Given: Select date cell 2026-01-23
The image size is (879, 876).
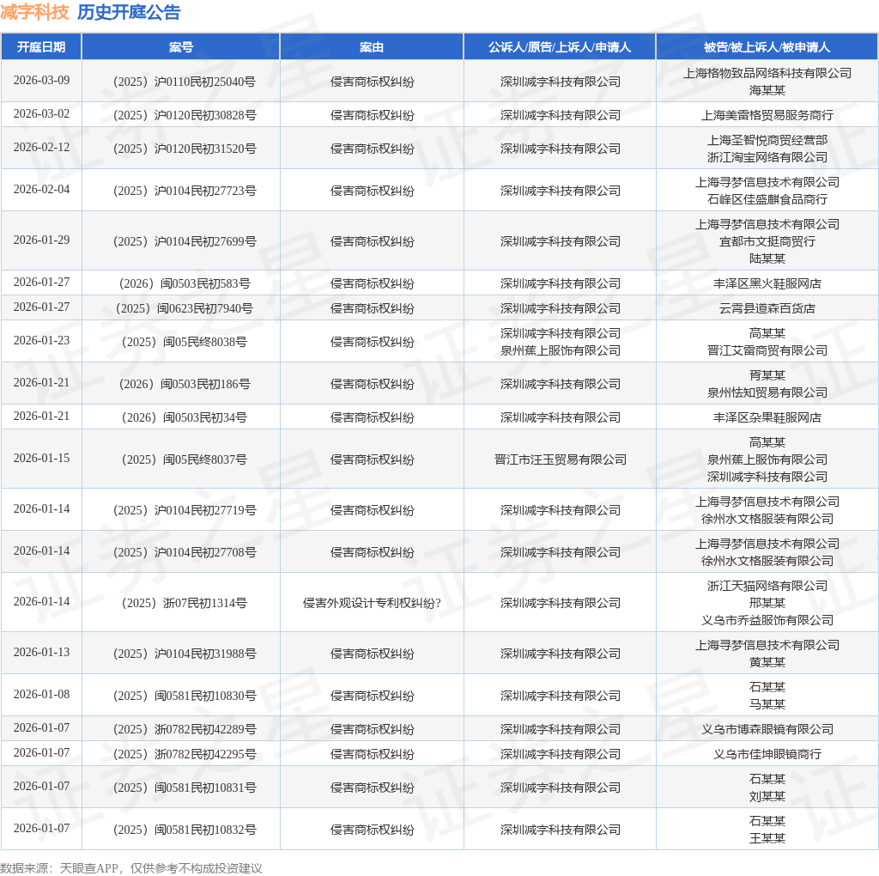Looking at the screenshot, I should click(x=41, y=340).
